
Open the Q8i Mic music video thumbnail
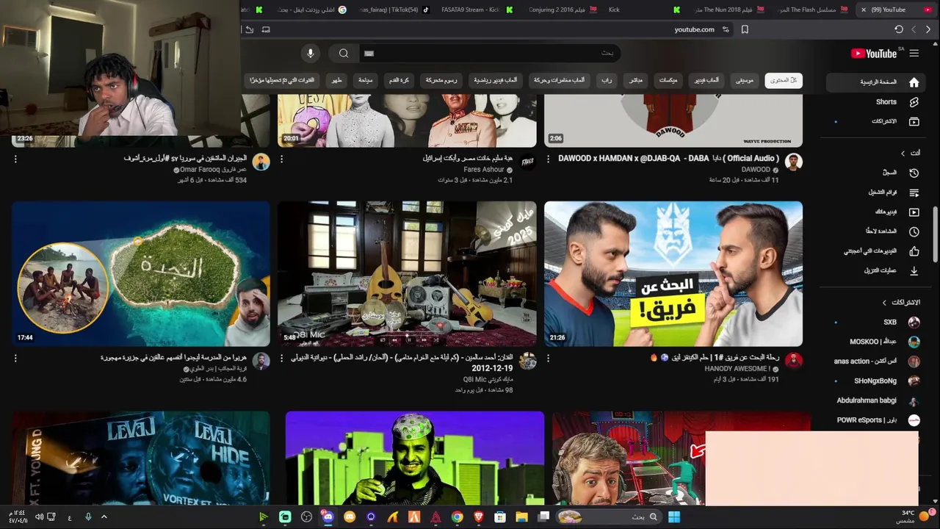[x=407, y=273]
